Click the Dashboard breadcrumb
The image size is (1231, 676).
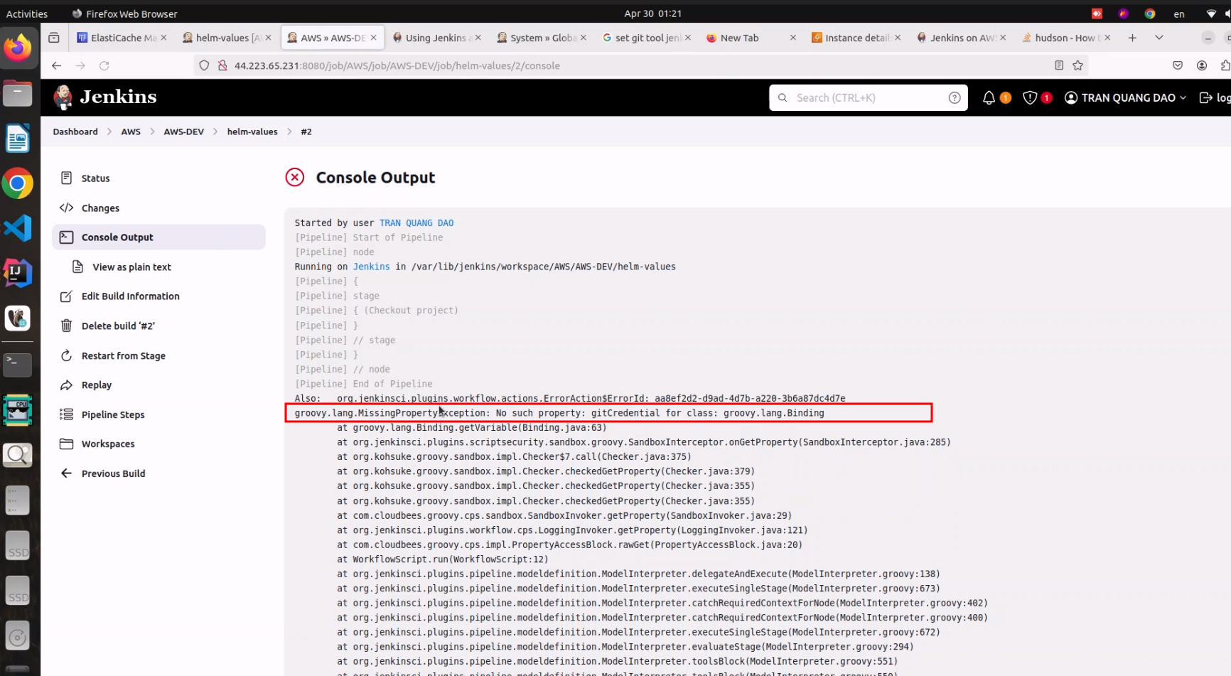pos(75,132)
